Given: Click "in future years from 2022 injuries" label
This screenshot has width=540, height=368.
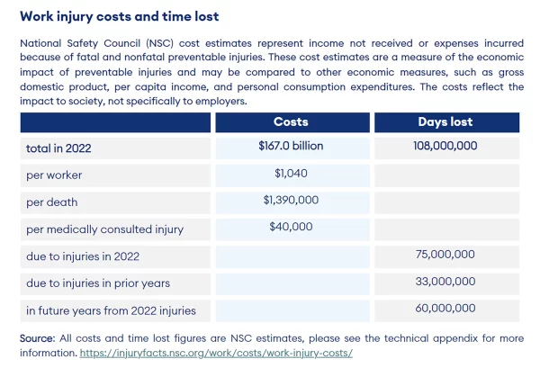Looking at the screenshot, I should (111, 312).
